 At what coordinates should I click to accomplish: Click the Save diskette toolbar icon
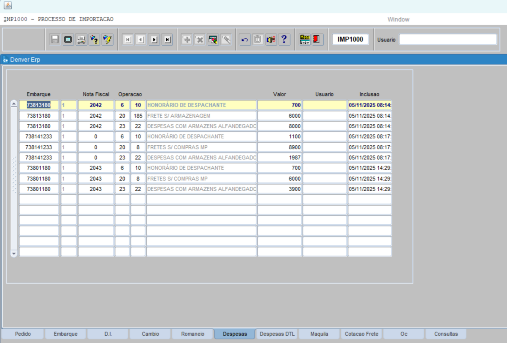[55, 40]
